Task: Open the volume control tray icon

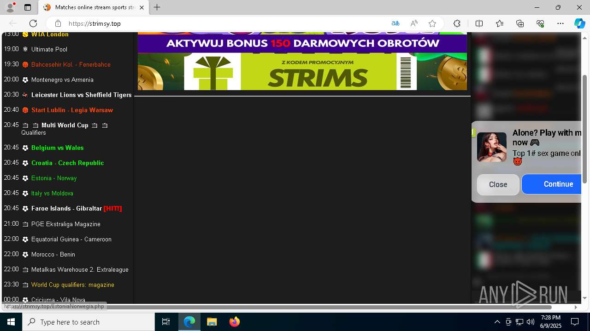Action: point(531,322)
